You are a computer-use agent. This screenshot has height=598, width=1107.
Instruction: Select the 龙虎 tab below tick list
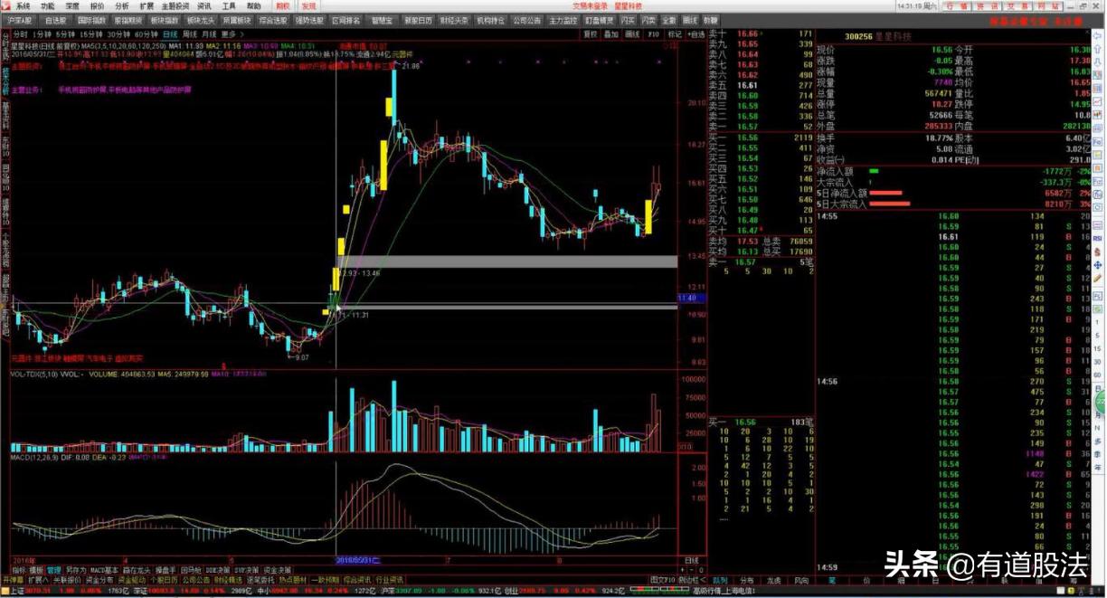pos(773,580)
